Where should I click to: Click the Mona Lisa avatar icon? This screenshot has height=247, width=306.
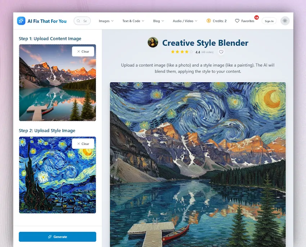[x=153, y=42]
